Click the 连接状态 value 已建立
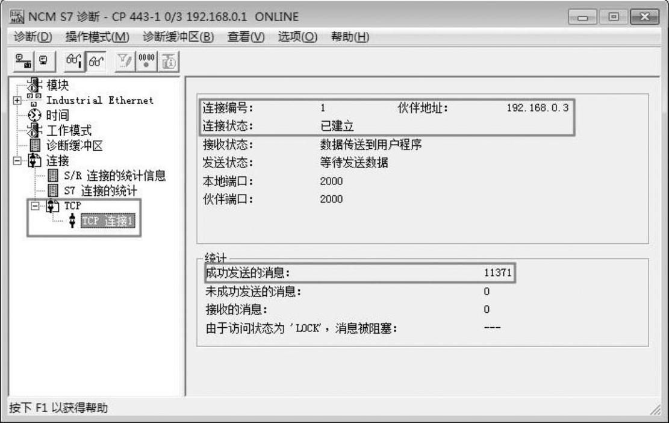Screen dimensions: 669x423 [x=337, y=126]
